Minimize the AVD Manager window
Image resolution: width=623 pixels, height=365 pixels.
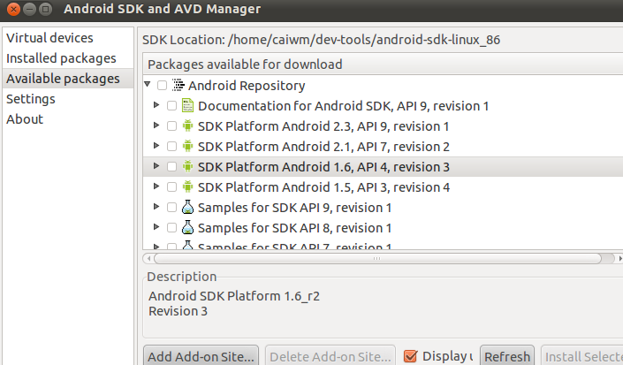pyautogui.click(x=30, y=9)
